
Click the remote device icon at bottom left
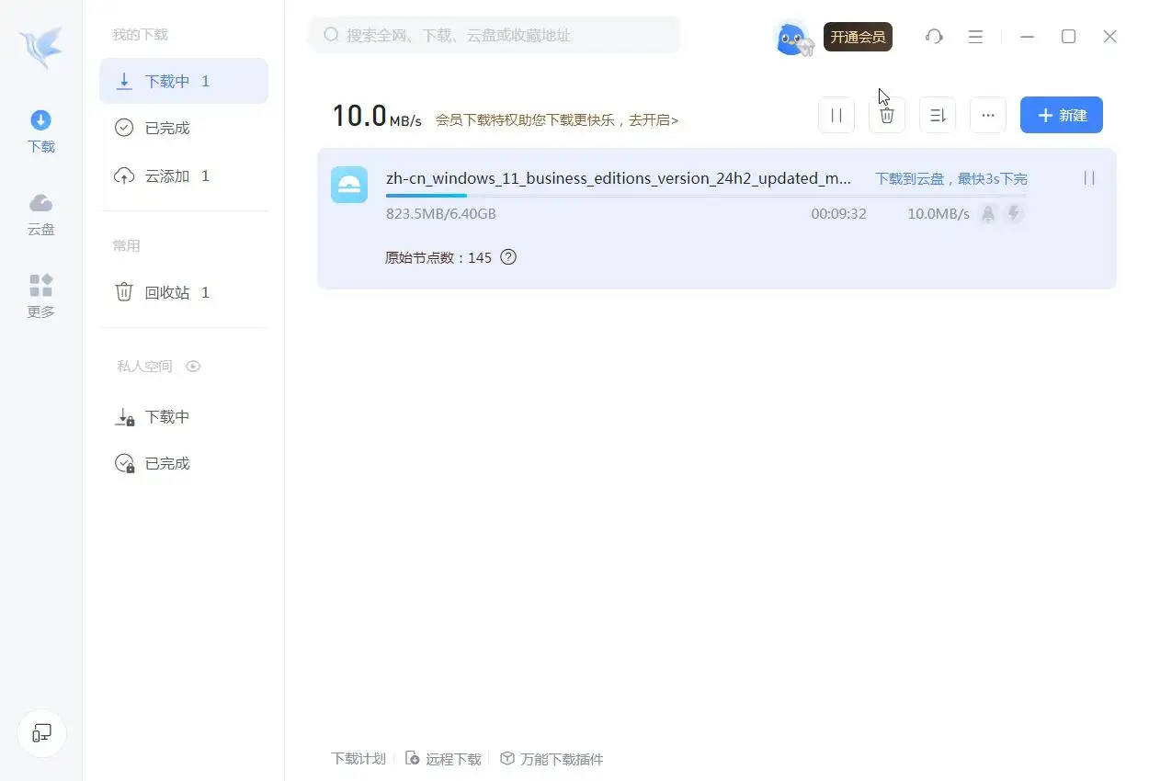41,732
